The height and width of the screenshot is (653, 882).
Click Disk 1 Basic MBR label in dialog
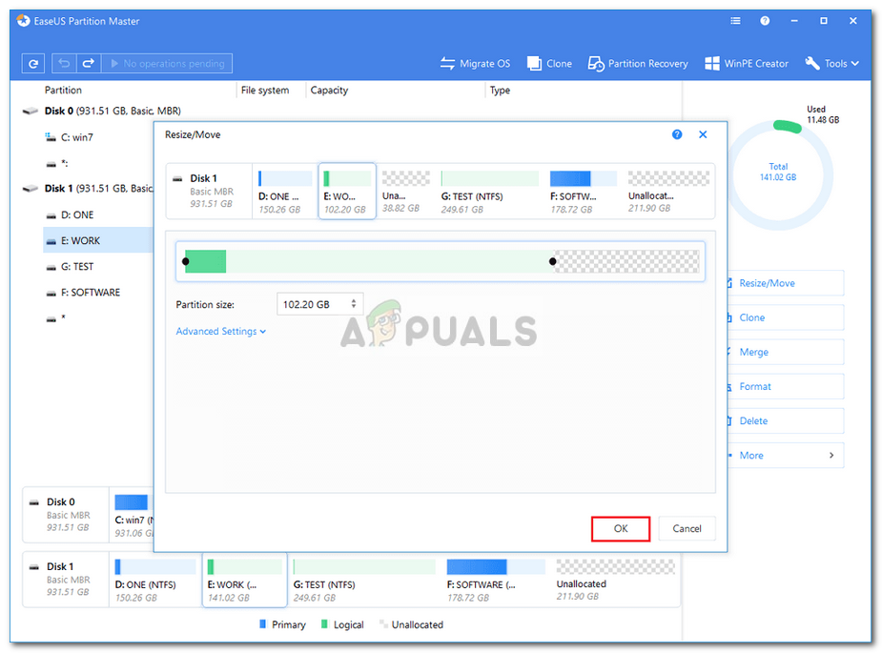pos(210,192)
